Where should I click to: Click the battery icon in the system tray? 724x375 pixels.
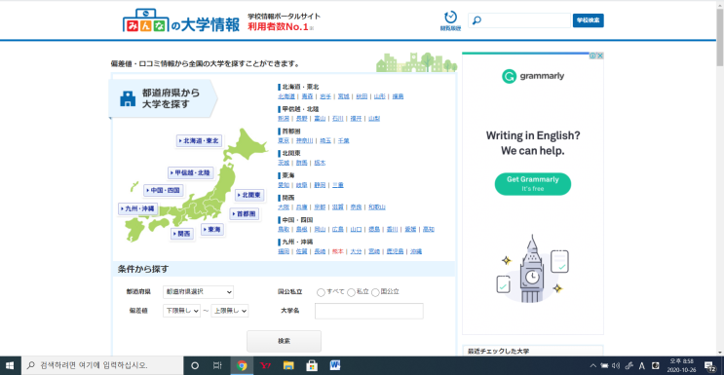click(x=604, y=366)
